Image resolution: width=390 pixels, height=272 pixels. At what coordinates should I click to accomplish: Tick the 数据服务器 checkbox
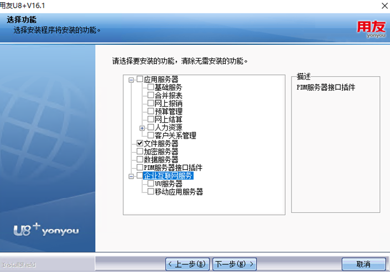(x=140, y=159)
